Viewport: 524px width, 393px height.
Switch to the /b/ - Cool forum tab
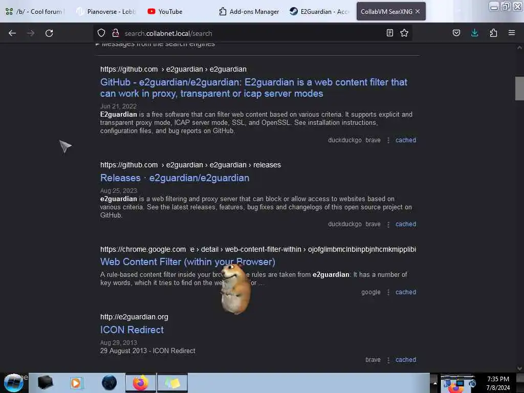(x=34, y=11)
